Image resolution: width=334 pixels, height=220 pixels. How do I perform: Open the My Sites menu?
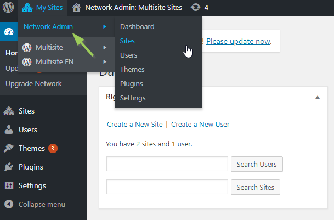pos(42,8)
